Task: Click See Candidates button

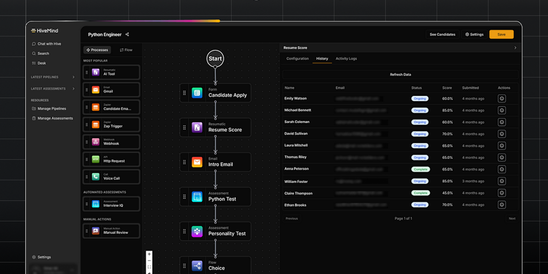Action: (x=443, y=35)
